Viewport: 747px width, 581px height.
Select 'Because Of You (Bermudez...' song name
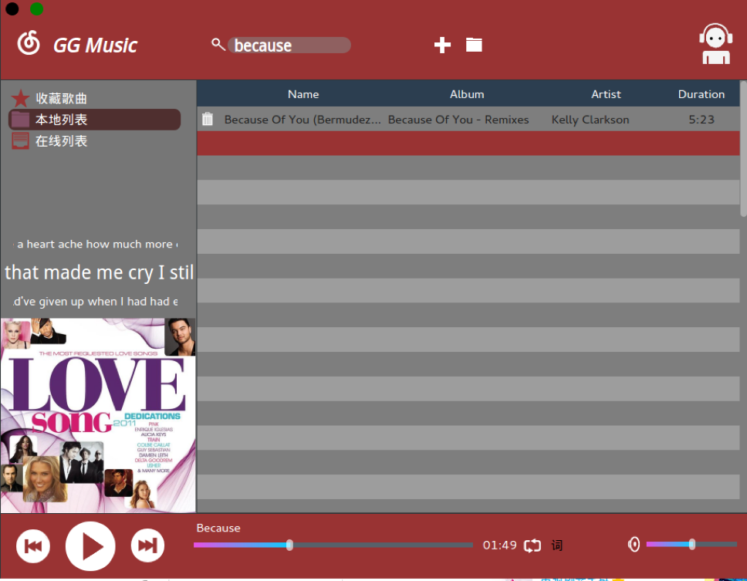point(303,120)
